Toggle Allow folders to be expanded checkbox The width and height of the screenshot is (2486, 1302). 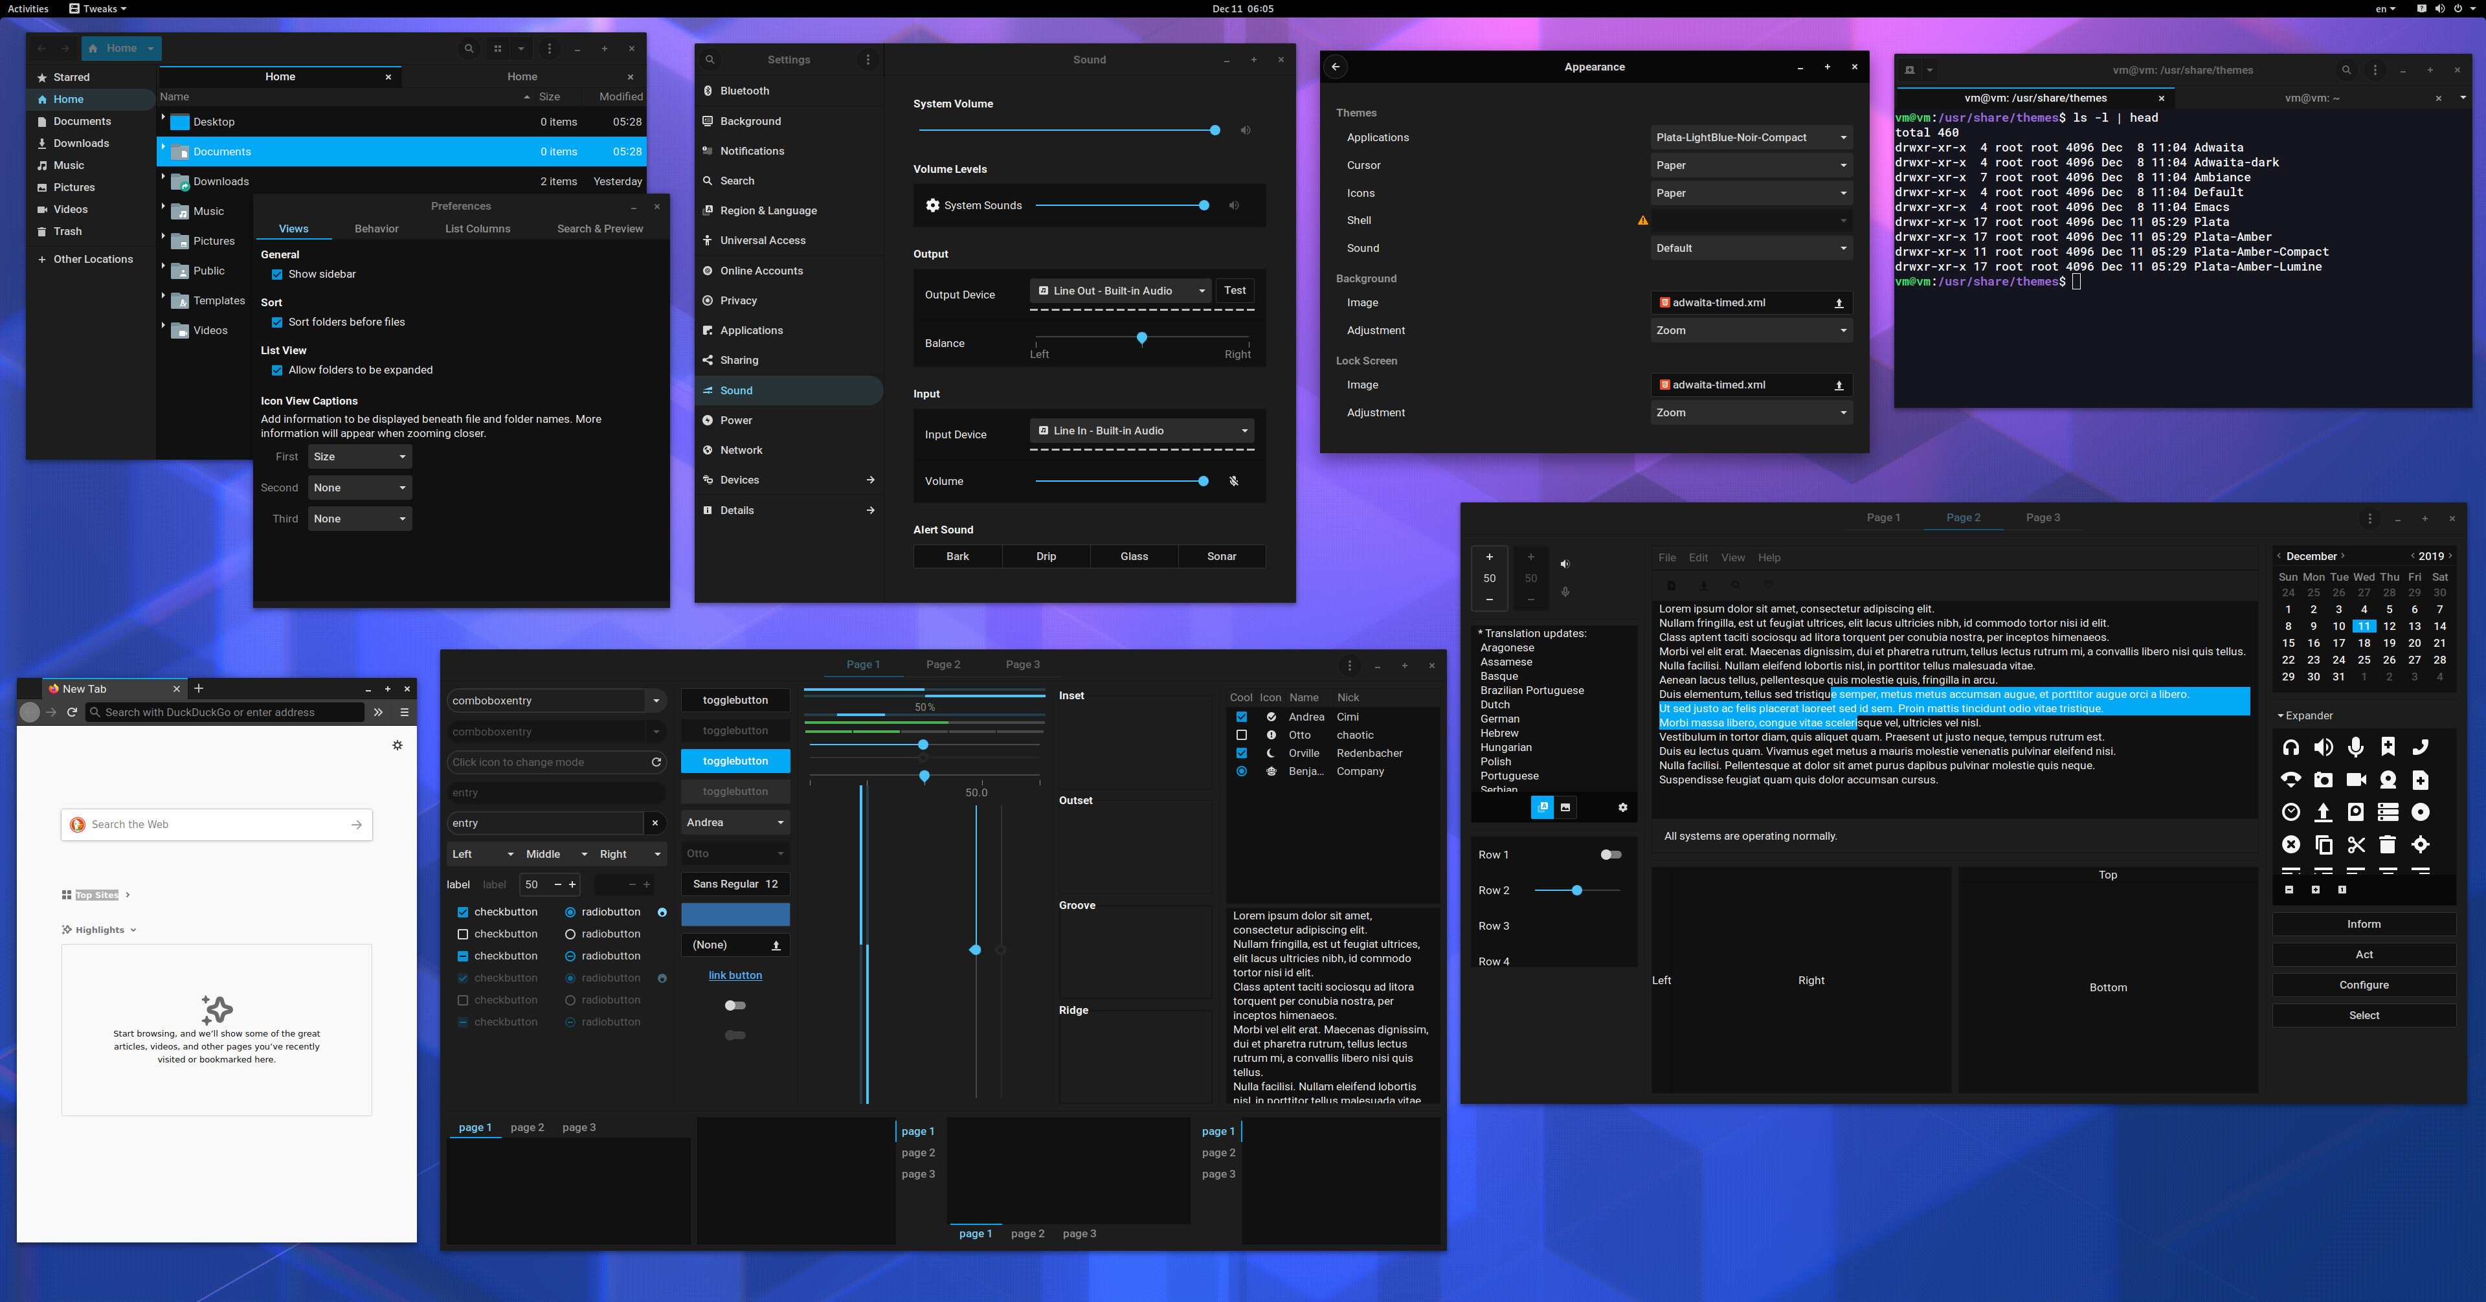pyautogui.click(x=277, y=370)
